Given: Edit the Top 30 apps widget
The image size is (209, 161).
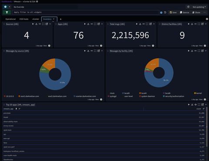Looking at the screenshot, I should tap(202, 105).
